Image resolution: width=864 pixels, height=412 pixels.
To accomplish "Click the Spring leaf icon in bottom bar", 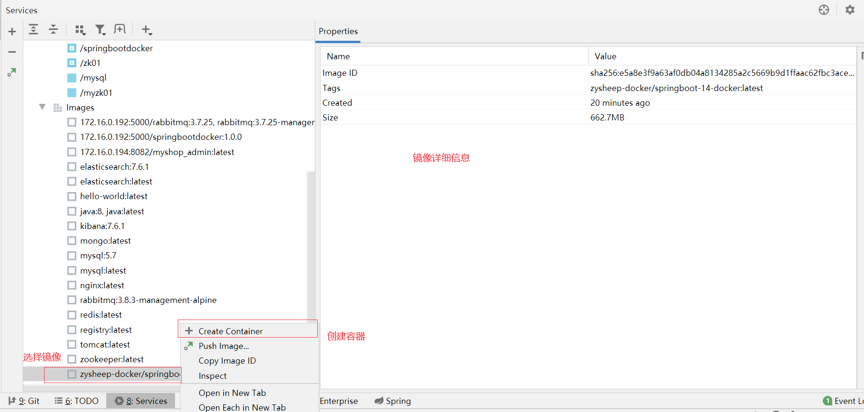I will tap(379, 401).
